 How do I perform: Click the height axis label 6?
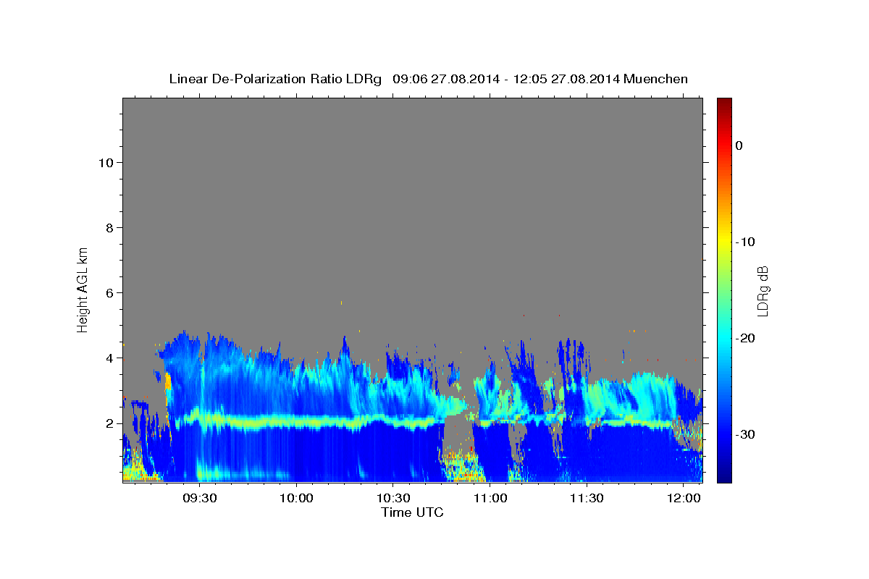coord(109,293)
